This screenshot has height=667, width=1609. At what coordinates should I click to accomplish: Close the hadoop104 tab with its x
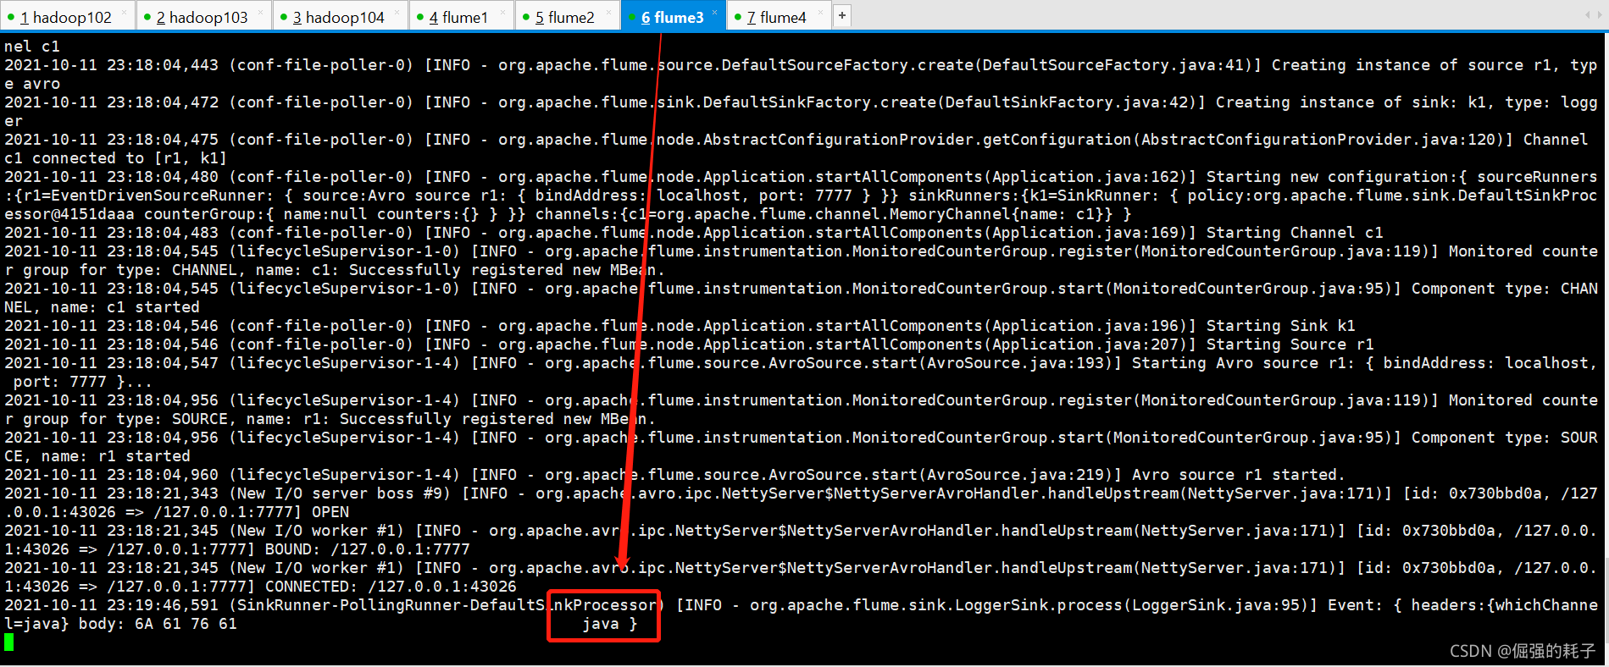pos(398,12)
